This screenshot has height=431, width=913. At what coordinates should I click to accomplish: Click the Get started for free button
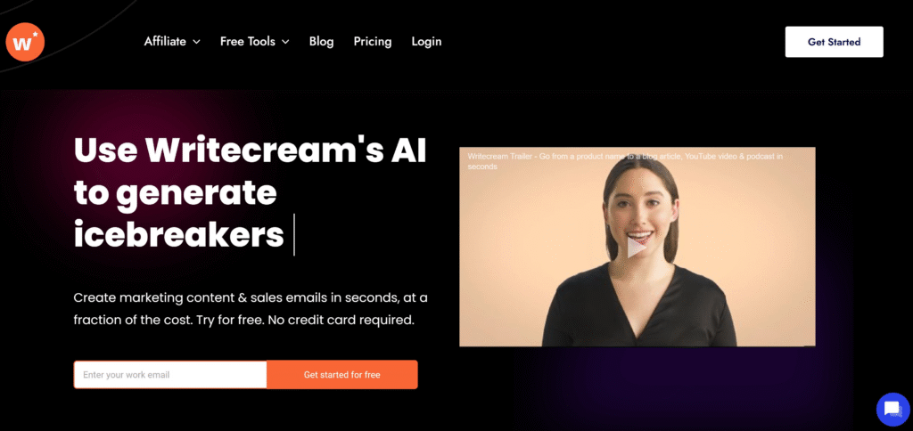coord(341,375)
